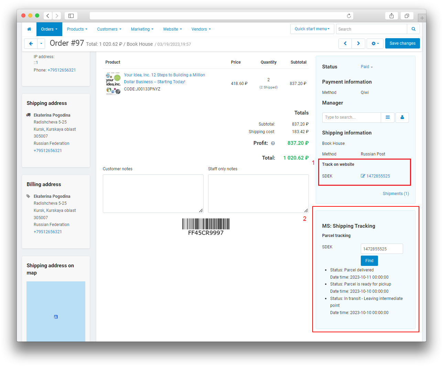The height and width of the screenshot is (366, 443).
Task: Open the Products menu
Action: click(x=77, y=29)
